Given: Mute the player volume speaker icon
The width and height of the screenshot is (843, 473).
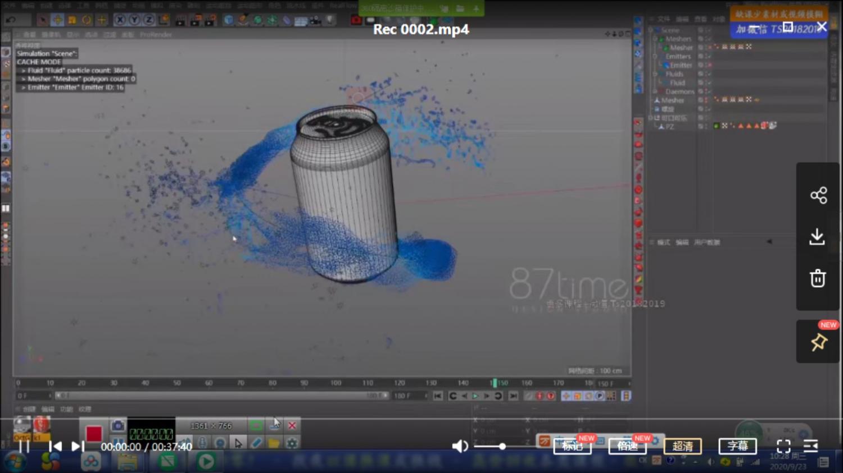Looking at the screenshot, I should coord(460,446).
